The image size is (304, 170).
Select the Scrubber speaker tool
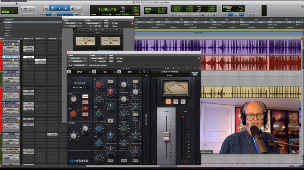pyautogui.click(x=73, y=8)
